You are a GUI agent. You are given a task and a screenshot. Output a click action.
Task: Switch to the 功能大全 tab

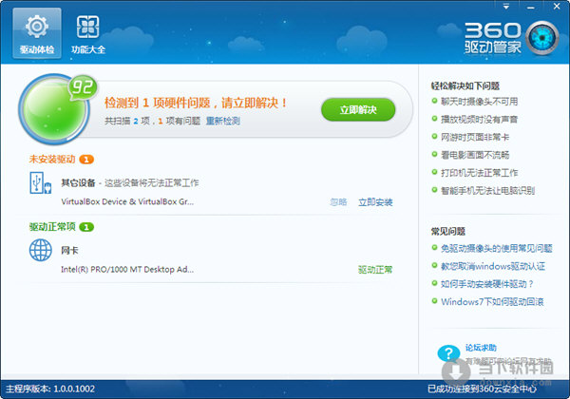[88, 33]
